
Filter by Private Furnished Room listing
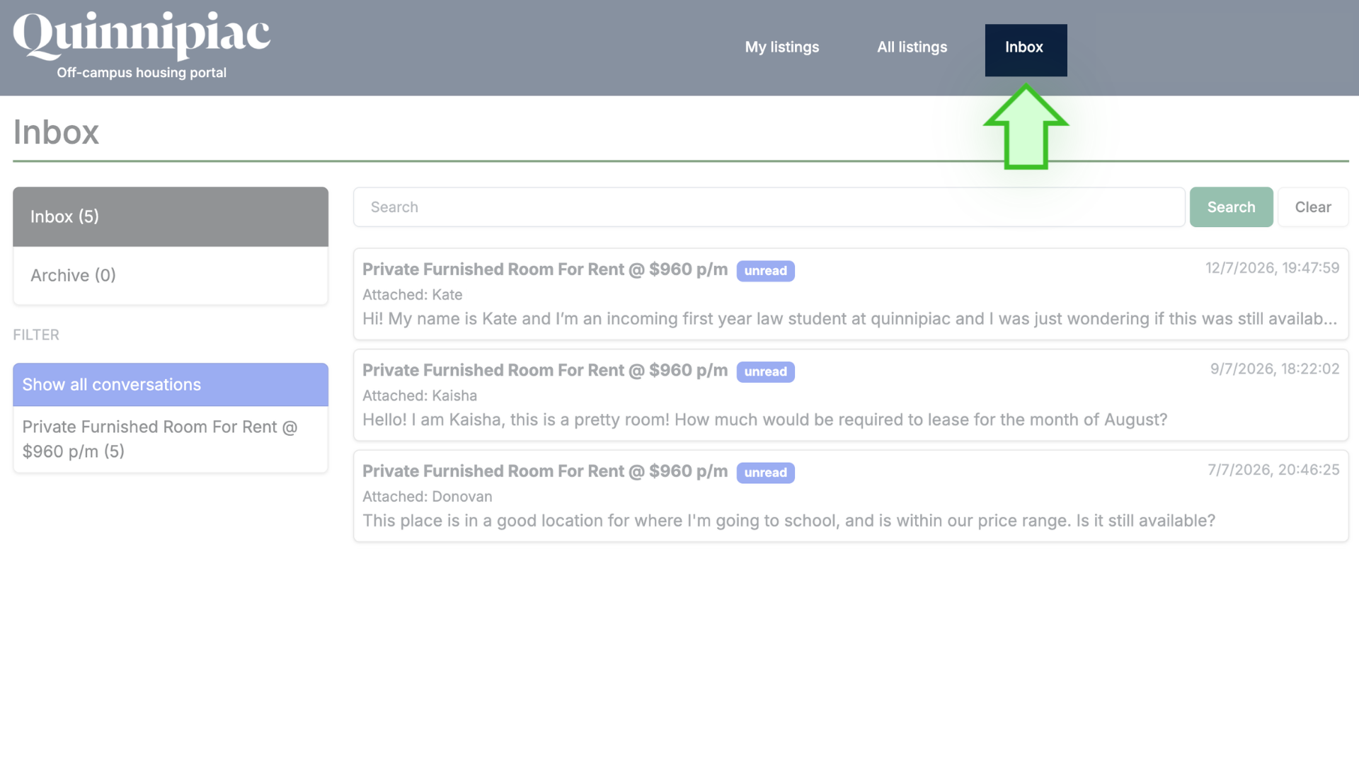171,439
